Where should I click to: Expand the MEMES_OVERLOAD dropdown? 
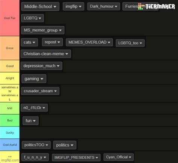click(x=89, y=42)
